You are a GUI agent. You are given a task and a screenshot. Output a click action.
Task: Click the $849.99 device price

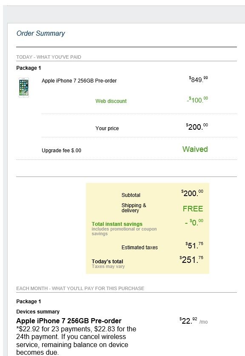[198, 79]
